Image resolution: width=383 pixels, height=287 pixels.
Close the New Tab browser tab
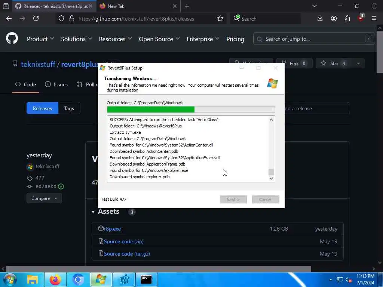click(x=174, y=6)
